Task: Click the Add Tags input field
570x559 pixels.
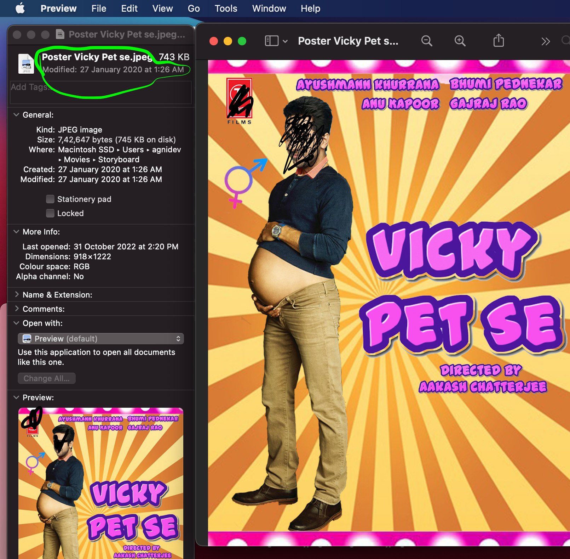Action: click(x=101, y=93)
